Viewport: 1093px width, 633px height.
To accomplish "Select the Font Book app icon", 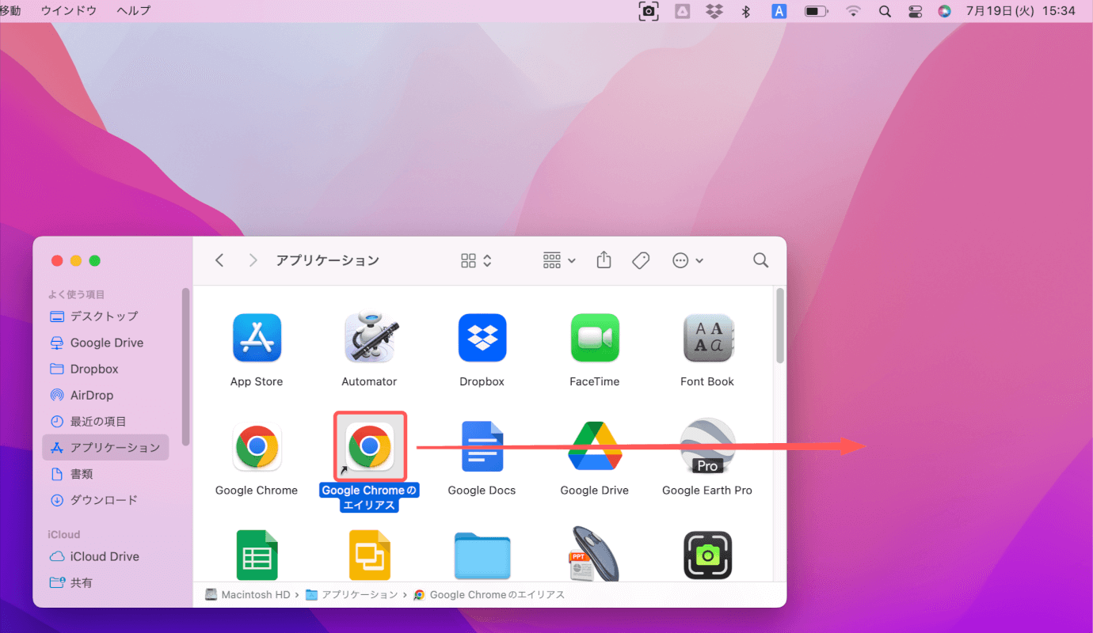I will click(x=707, y=338).
